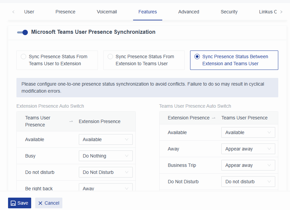Switch to the Voicemail tab

tap(107, 12)
